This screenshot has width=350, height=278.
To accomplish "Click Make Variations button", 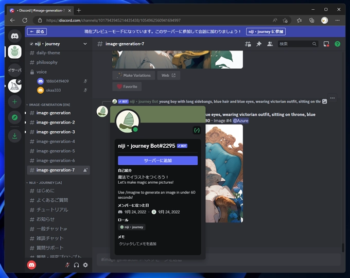I will (134, 76).
